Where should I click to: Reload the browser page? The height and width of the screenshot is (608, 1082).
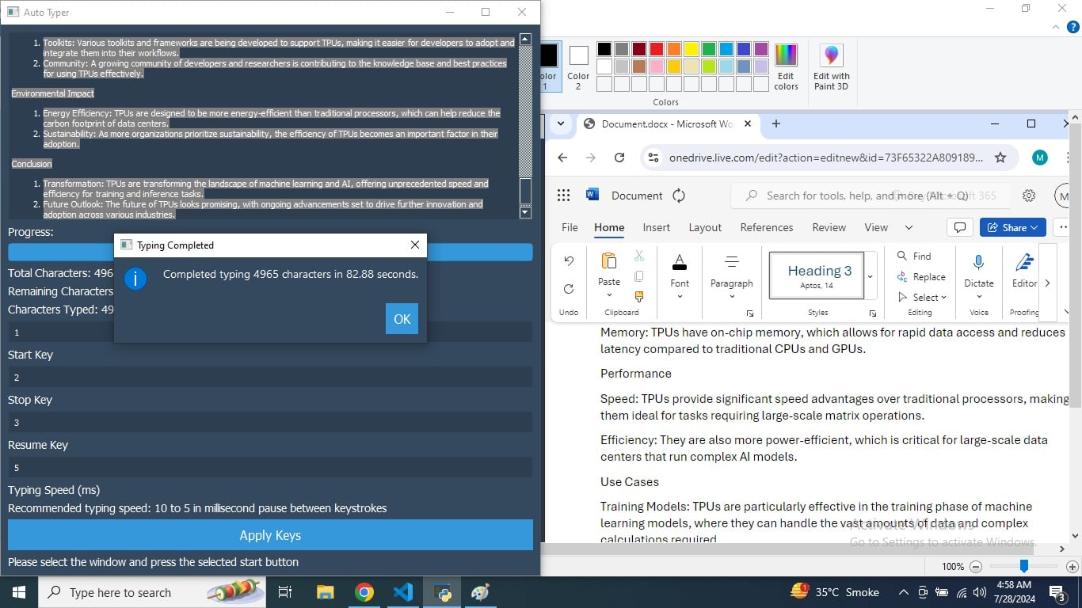point(619,158)
